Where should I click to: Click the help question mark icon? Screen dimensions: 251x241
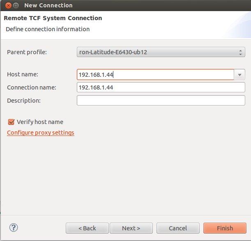coord(14,227)
